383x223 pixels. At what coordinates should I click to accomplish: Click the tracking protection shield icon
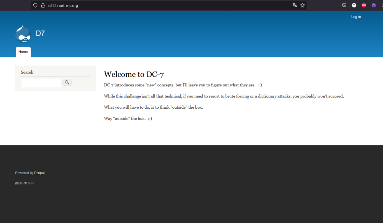[x=35, y=5]
